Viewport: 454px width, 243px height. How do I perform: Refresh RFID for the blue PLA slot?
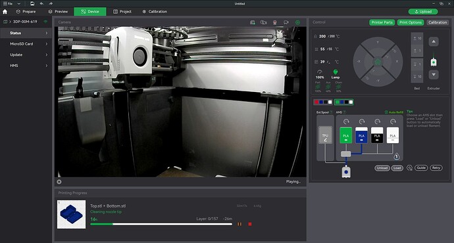[x=362, y=121]
